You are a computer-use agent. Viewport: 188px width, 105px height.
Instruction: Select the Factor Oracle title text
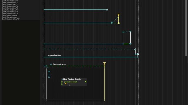coord(59,64)
